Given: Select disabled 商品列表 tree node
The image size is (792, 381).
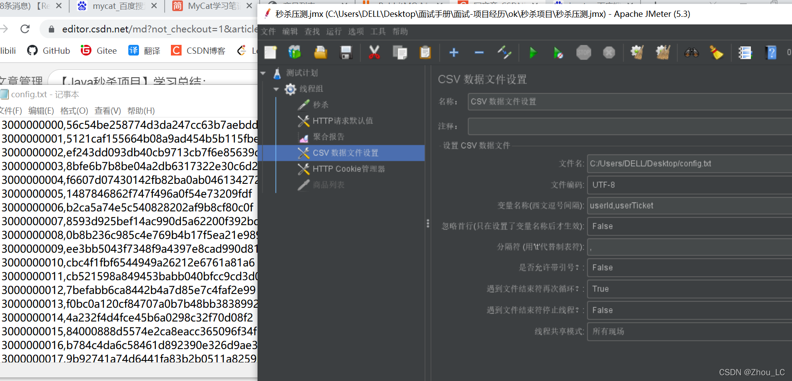Looking at the screenshot, I should click(x=329, y=185).
